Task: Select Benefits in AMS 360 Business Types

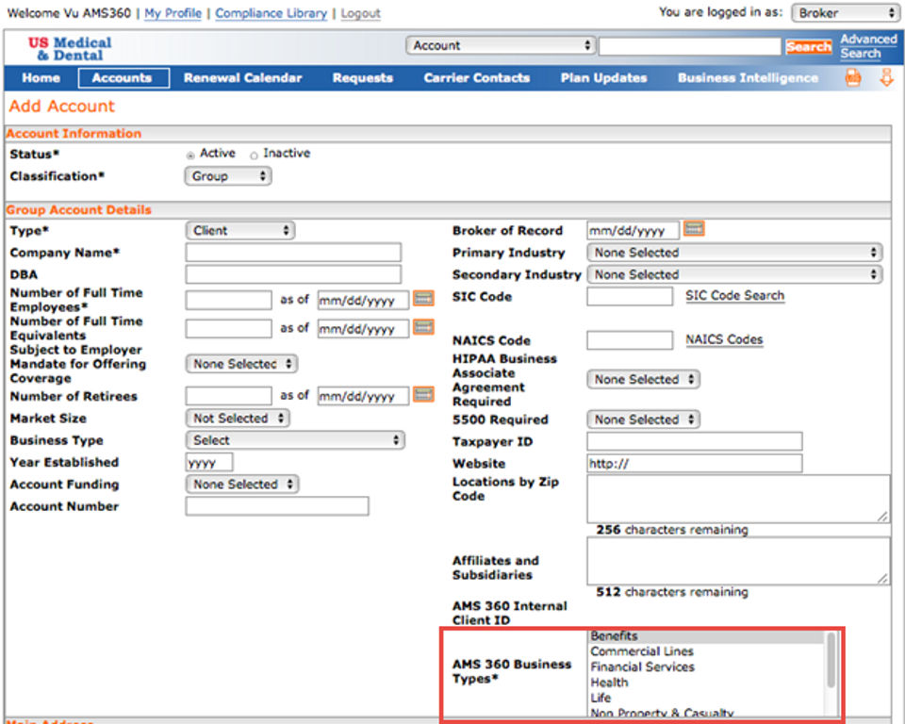Action: (x=706, y=635)
